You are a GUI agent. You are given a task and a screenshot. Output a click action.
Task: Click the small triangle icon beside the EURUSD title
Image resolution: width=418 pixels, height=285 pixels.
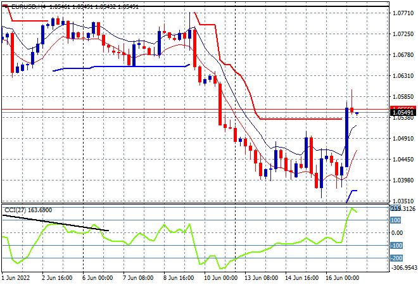tap(5, 7)
